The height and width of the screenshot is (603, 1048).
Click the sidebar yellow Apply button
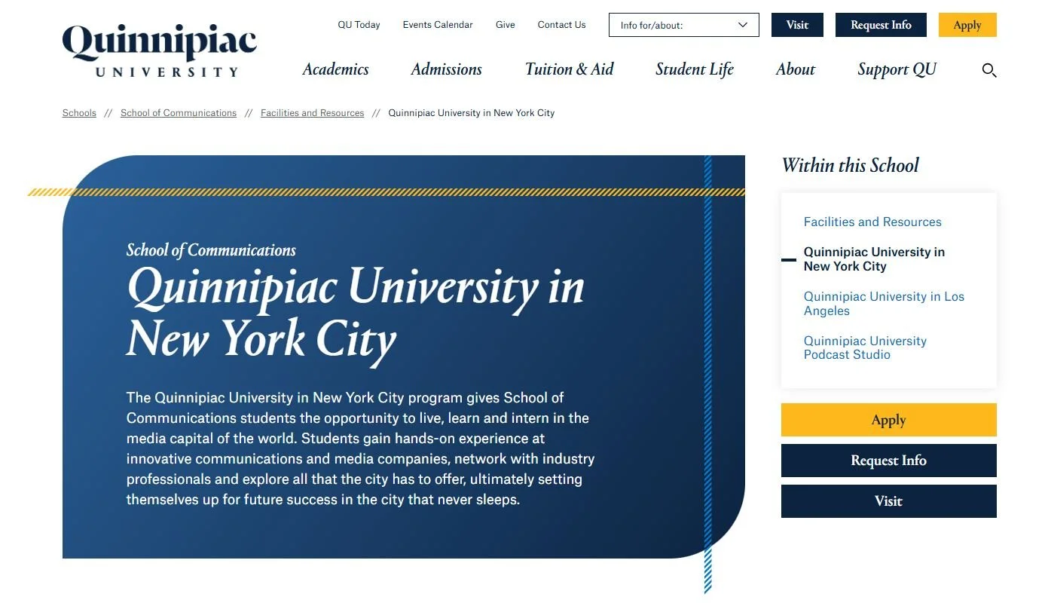click(x=889, y=420)
